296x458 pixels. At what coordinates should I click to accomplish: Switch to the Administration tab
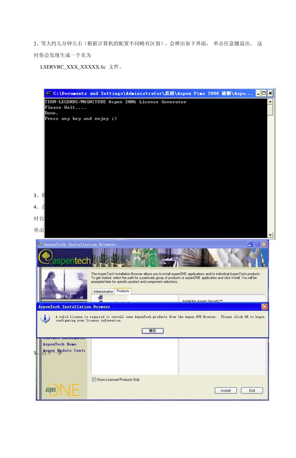pyautogui.click(x=103, y=292)
